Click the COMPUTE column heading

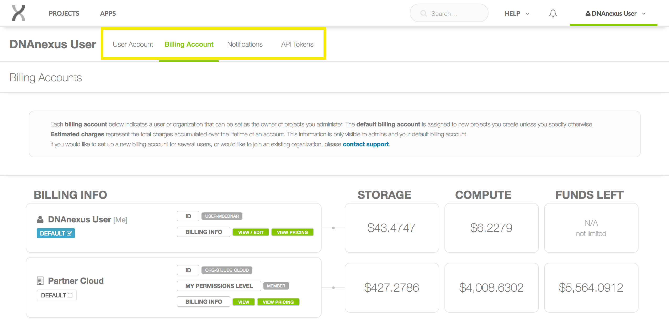click(483, 195)
